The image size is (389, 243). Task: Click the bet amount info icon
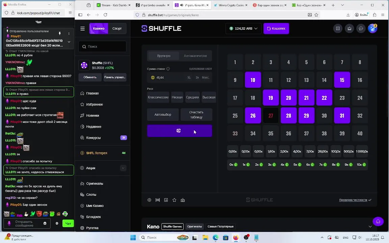pos(168,69)
